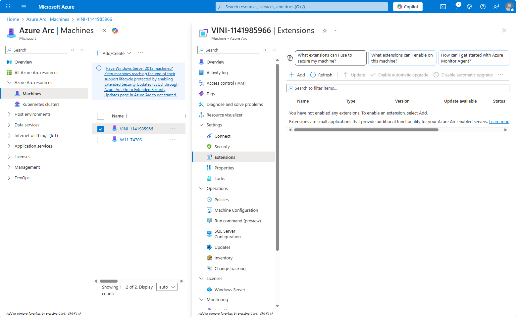Check the W11-T470S machine checkbox
This screenshot has height=317, width=516.
pyautogui.click(x=101, y=140)
